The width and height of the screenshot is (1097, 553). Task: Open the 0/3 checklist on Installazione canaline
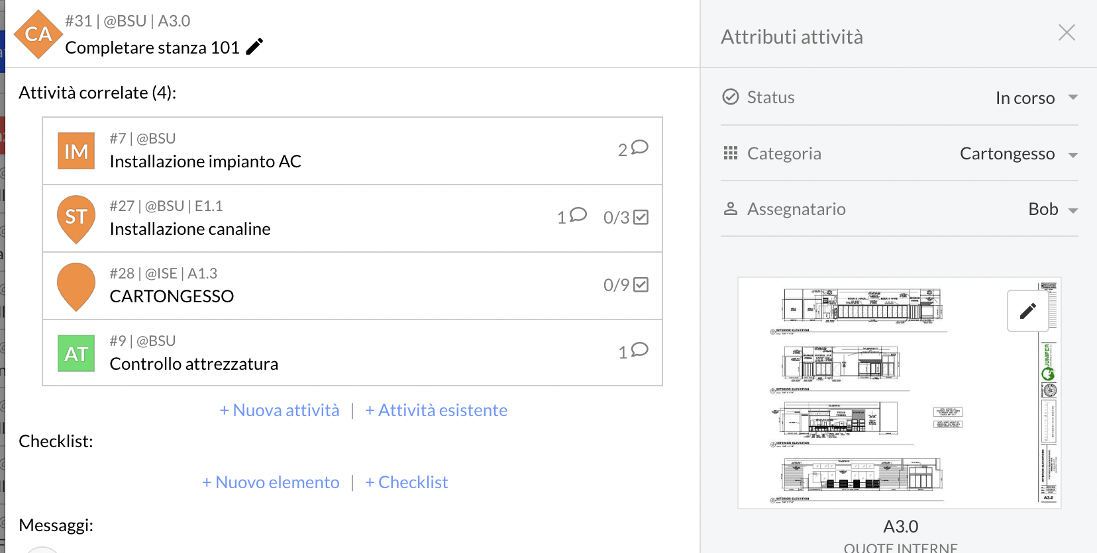click(626, 218)
